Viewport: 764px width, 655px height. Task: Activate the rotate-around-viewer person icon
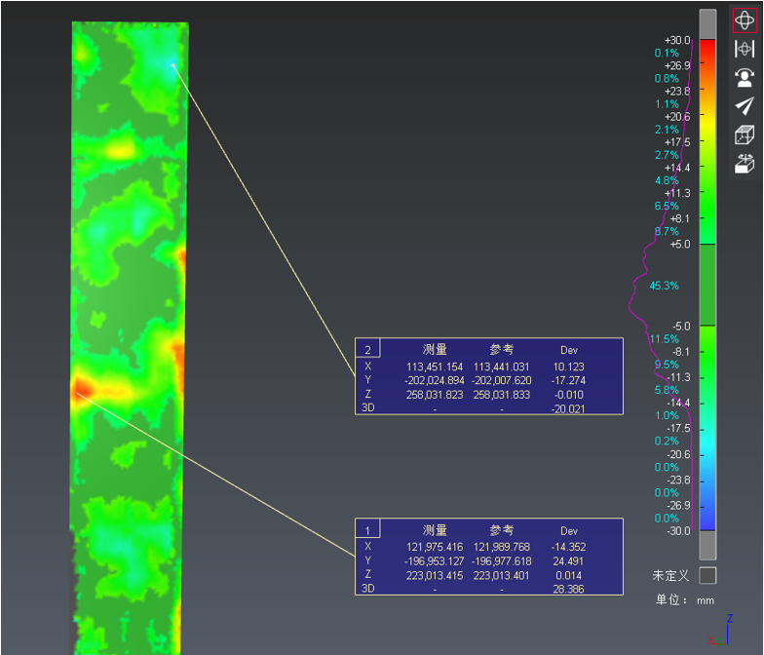click(x=745, y=78)
